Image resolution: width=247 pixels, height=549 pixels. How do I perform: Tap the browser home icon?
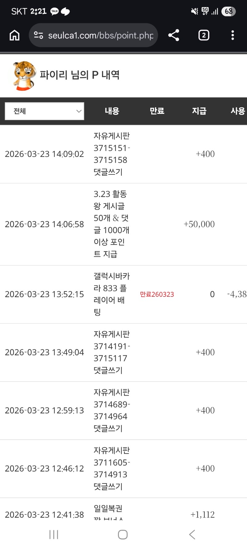click(x=15, y=35)
